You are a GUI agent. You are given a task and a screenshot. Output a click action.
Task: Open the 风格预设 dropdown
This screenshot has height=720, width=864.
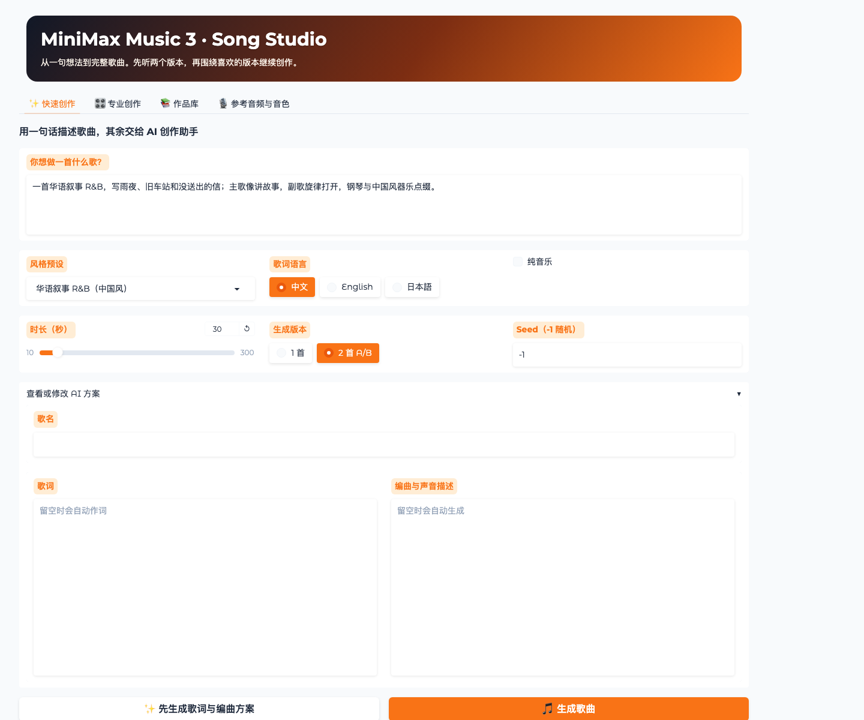pos(141,289)
